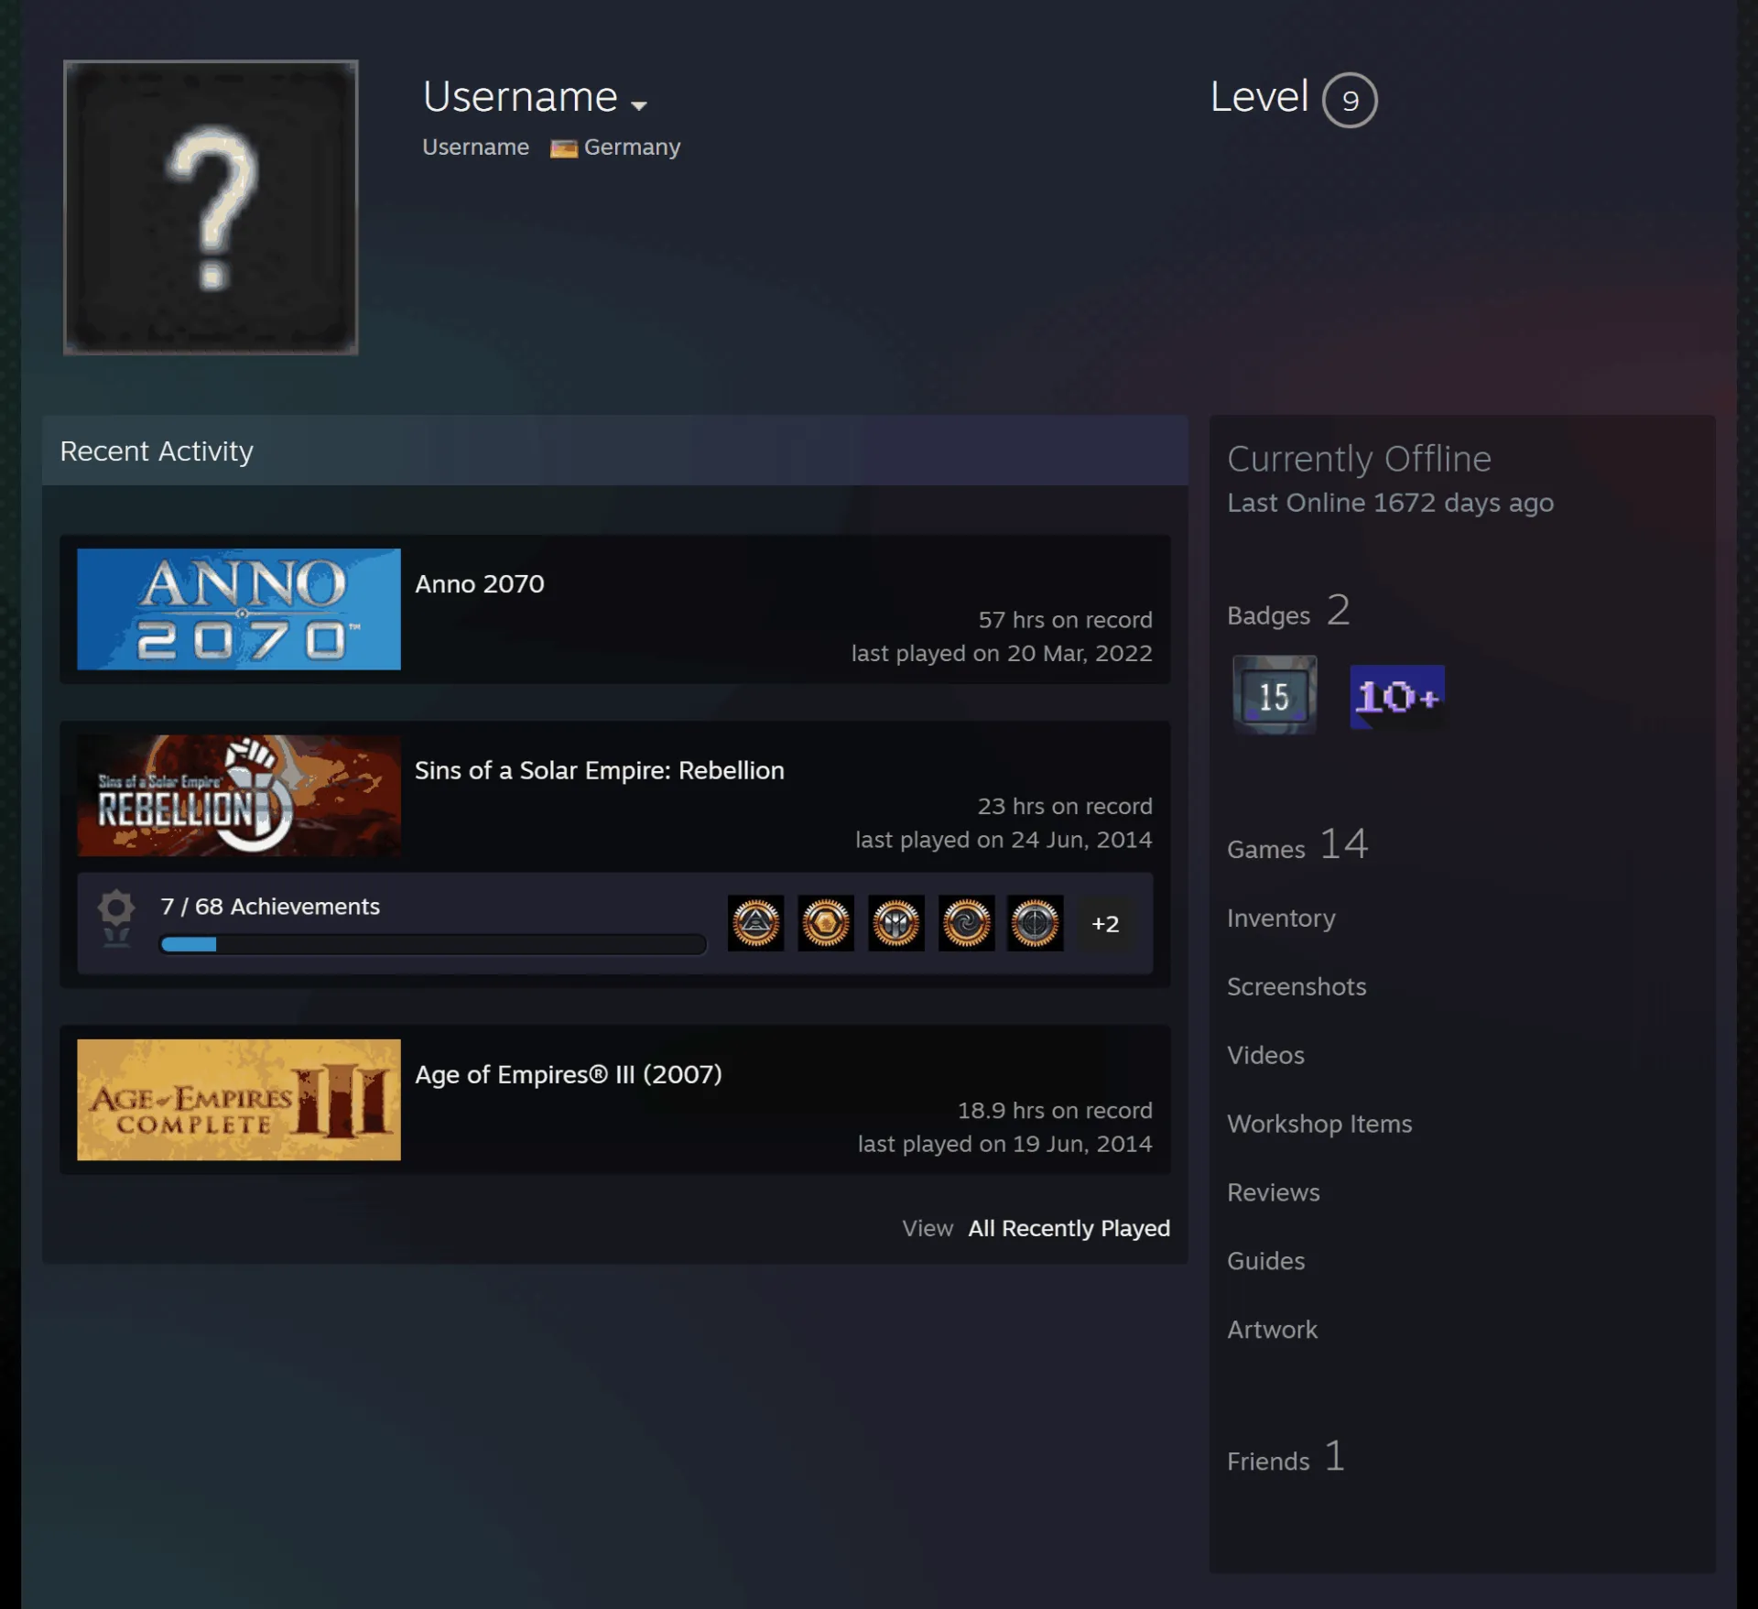Open Age of Empires III Complete banner
This screenshot has height=1609, width=1758.
tap(239, 1100)
